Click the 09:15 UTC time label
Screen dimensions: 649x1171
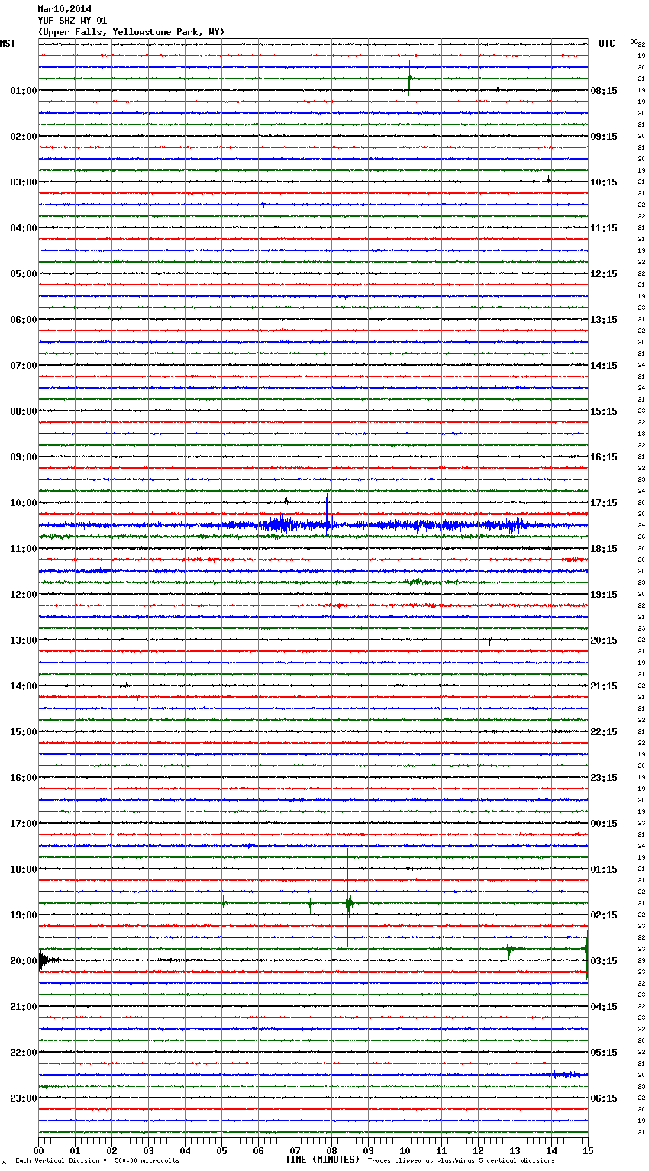(604, 137)
